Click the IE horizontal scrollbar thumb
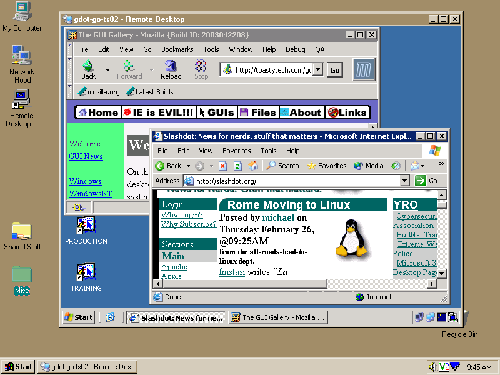 coord(245,284)
